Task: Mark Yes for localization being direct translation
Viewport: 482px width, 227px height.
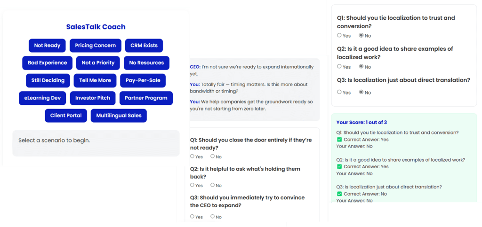Action: coord(339,93)
